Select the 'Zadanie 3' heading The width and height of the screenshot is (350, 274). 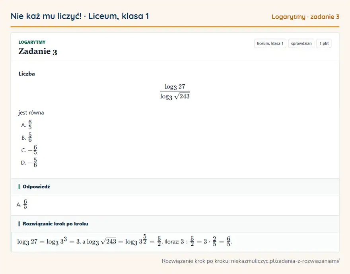(x=38, y=51)
